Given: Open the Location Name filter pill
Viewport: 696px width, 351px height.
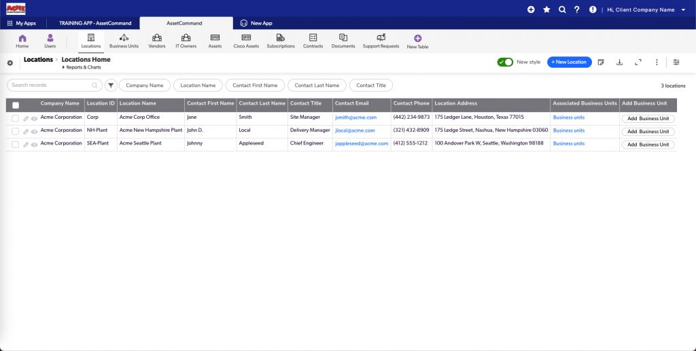Looking at the screenshot, I should coord(198,86).
